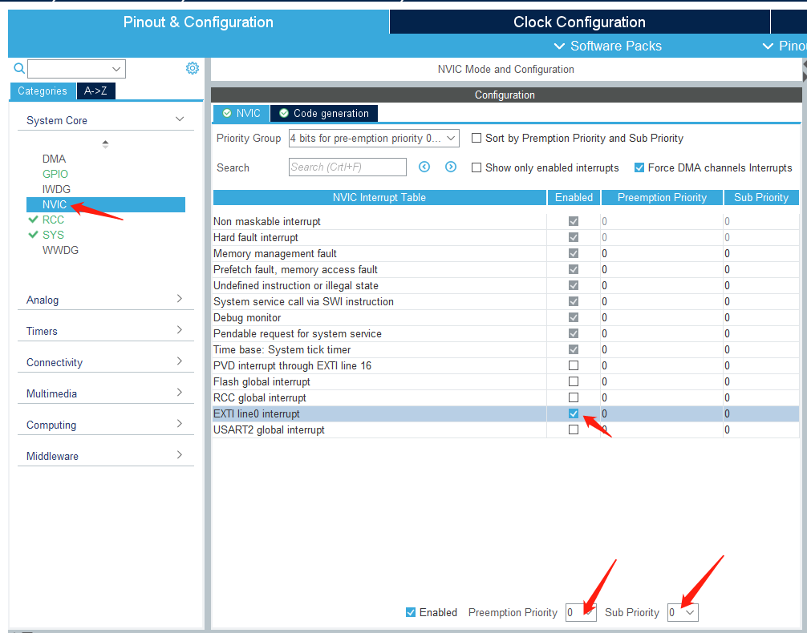Go to next search result arrow
807x633 pixels.
click(x=451, y=167)
